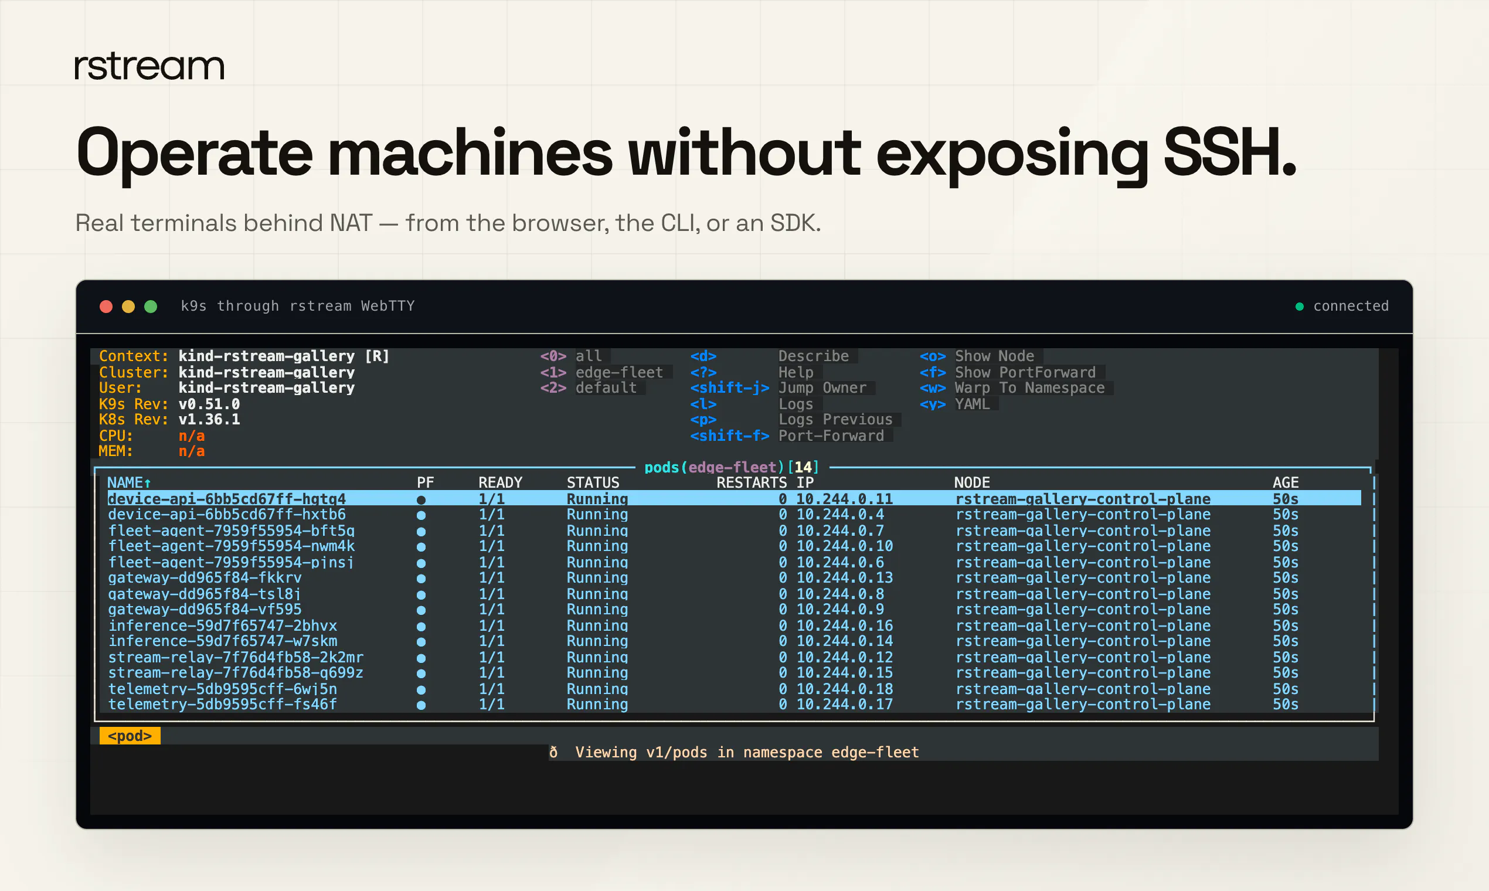Click the IP column header
Viewport: 1489px width, 891px height.
pos(805,483)
